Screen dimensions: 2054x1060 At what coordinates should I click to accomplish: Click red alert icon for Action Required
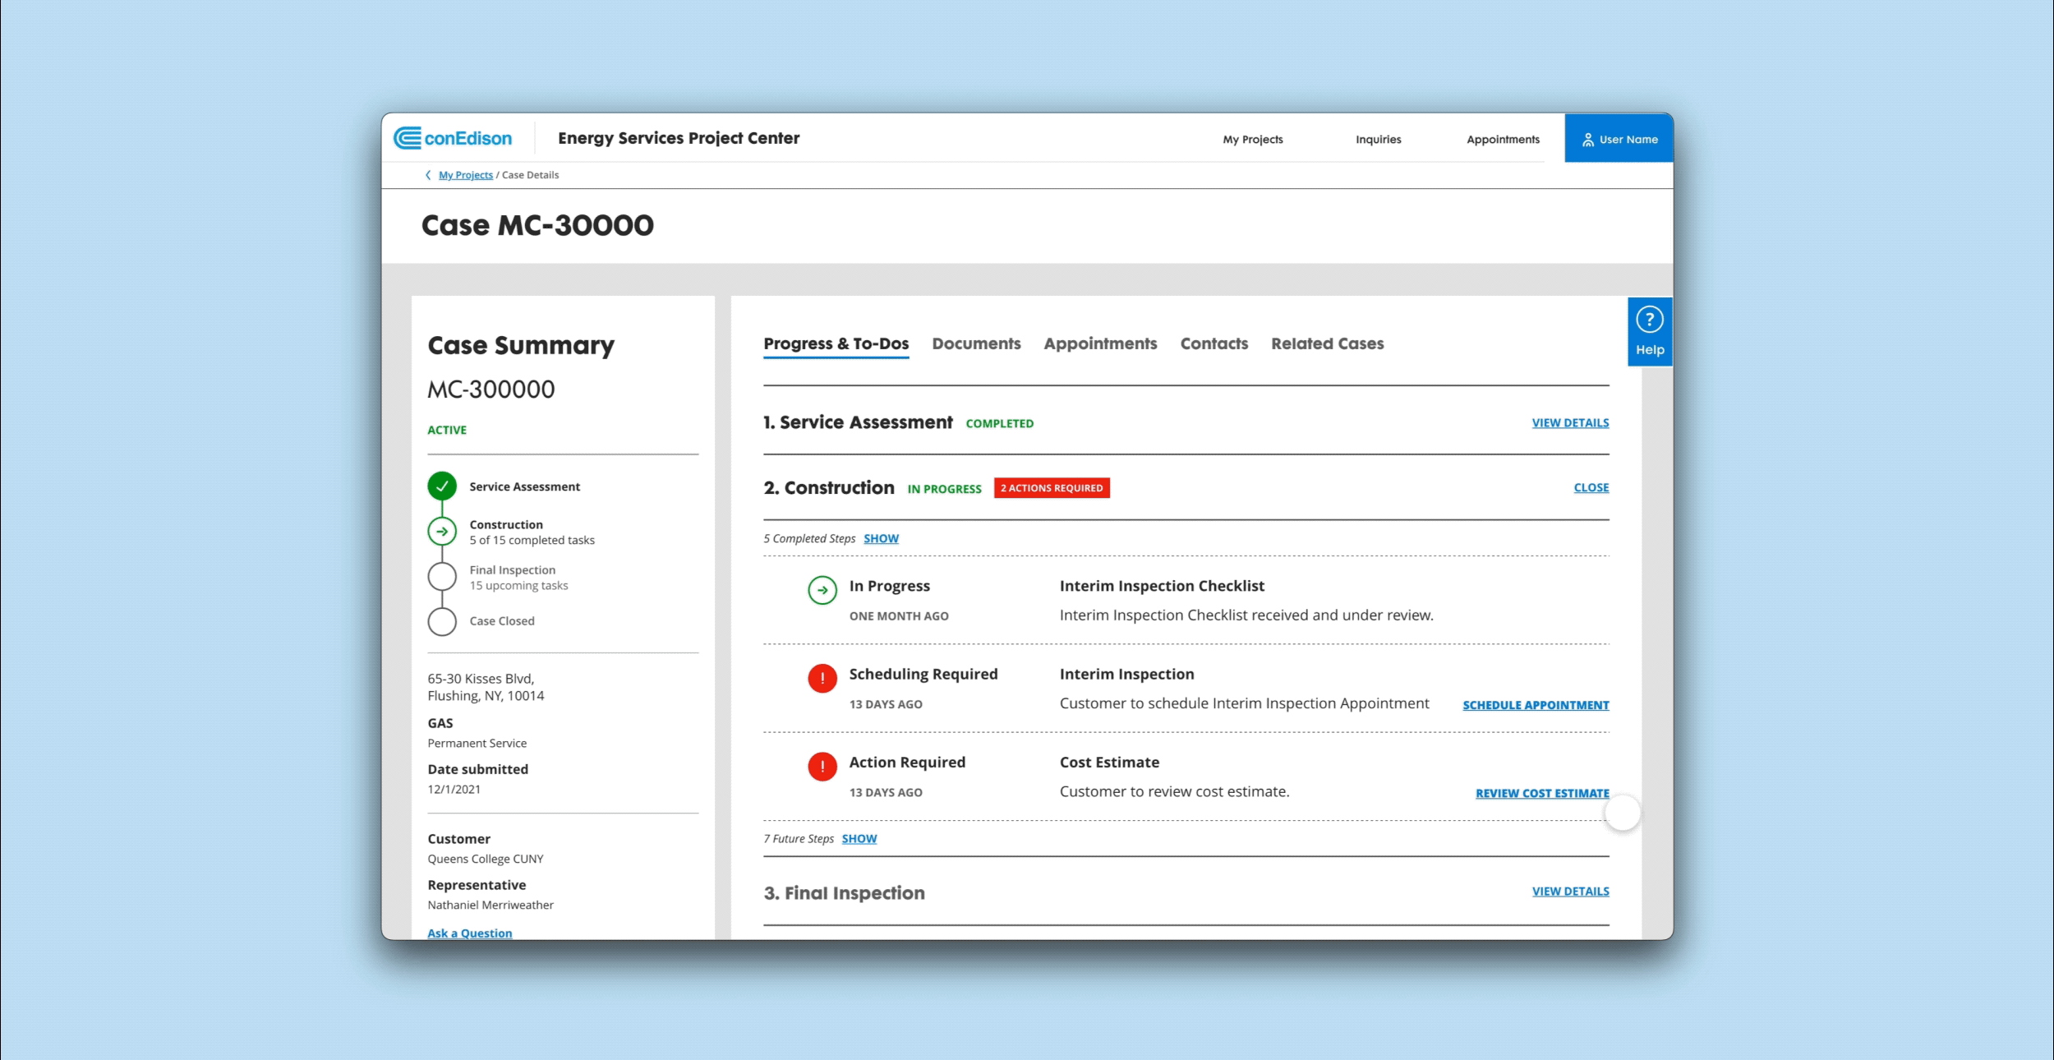(x=822, y=767)
